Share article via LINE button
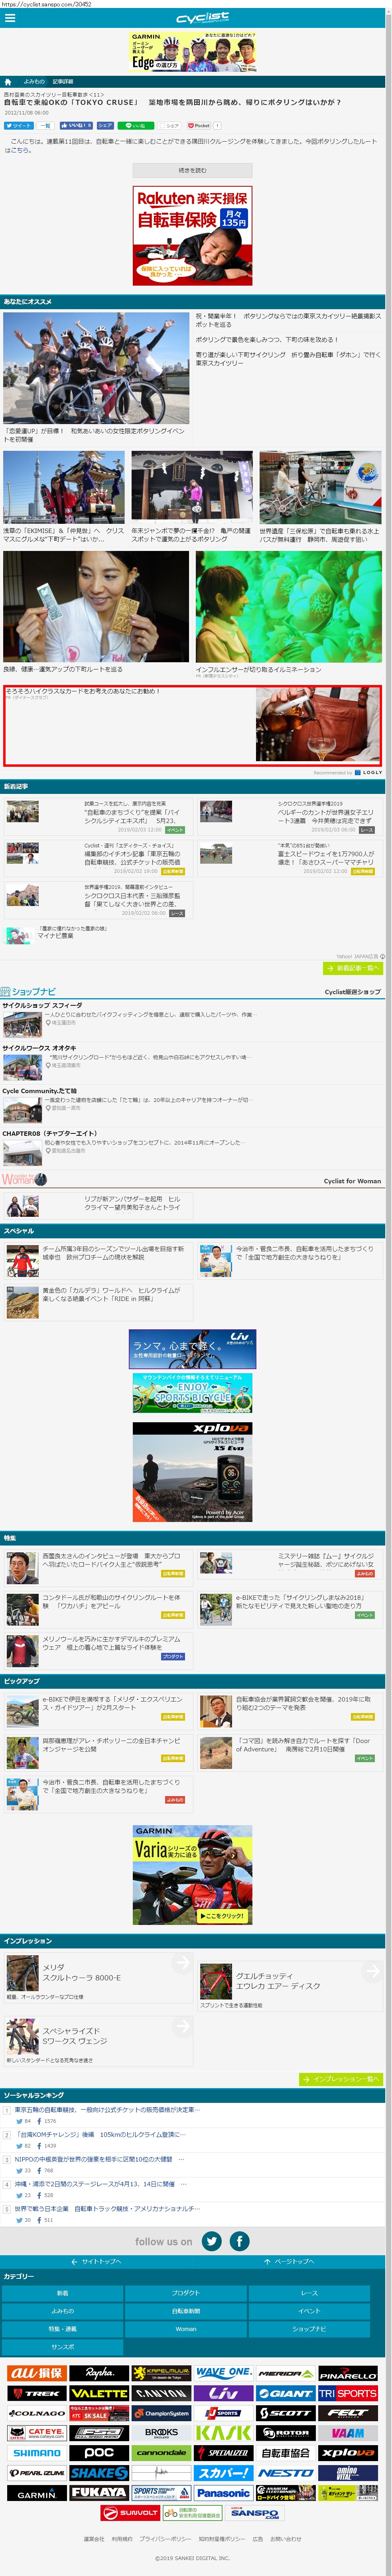This screenshot has height=2576, width=392. point(136,126)
